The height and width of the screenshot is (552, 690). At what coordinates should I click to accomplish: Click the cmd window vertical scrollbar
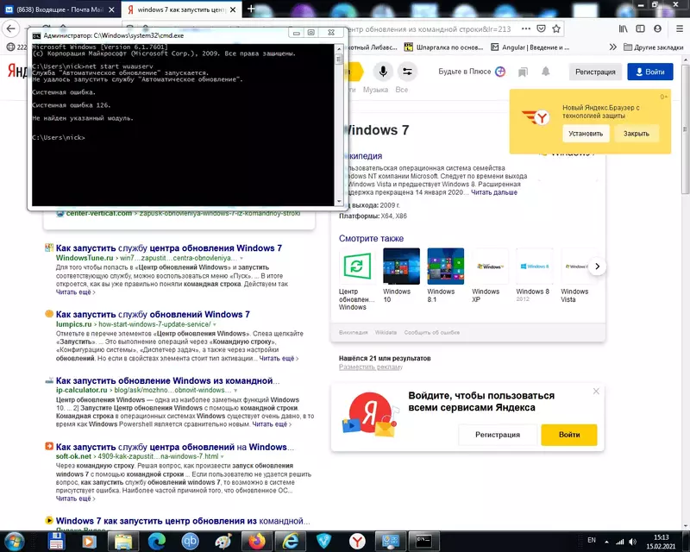click(339, 124)
